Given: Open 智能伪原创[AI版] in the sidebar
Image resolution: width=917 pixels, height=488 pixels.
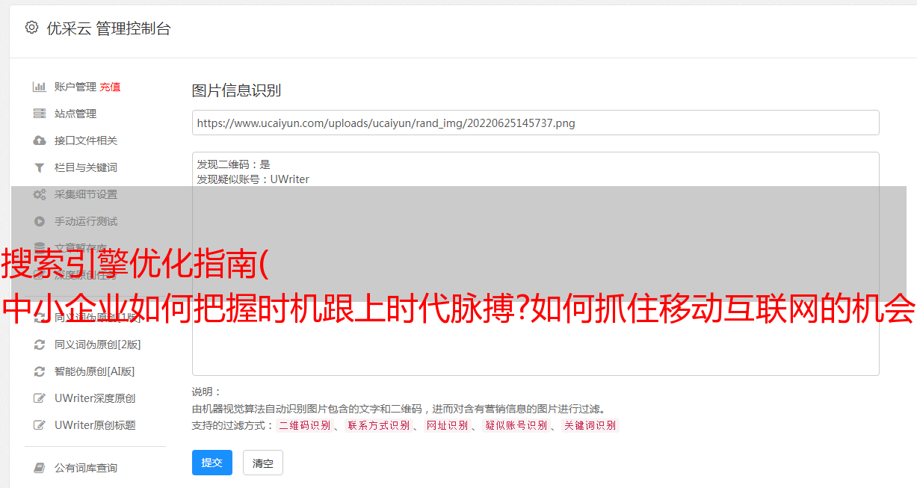Looking at the screenshot, I should pos(94,371).
